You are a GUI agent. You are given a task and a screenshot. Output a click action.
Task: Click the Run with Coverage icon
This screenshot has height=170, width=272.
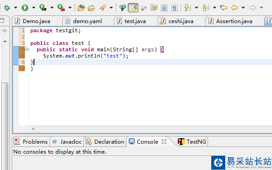(x=43, y=7)
